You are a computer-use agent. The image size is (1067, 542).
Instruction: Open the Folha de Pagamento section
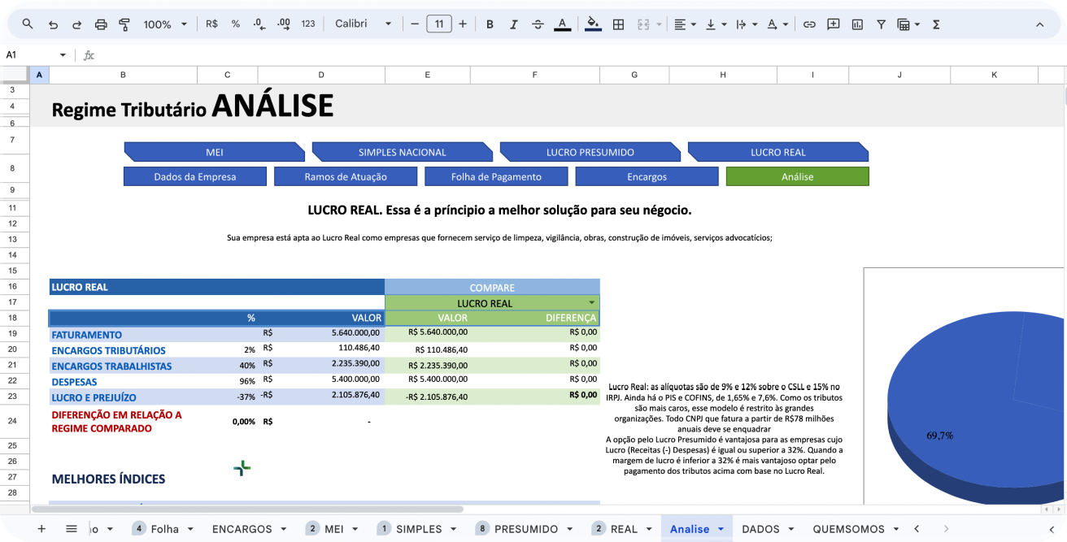coord(496,176)
